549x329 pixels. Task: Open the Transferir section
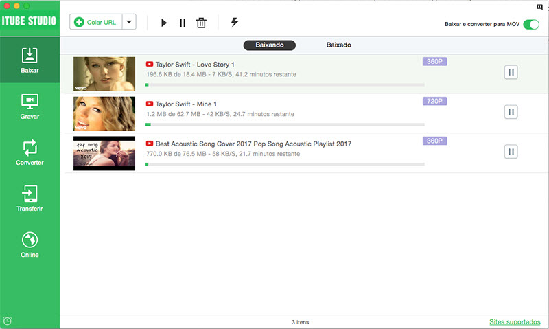(30, 198)
